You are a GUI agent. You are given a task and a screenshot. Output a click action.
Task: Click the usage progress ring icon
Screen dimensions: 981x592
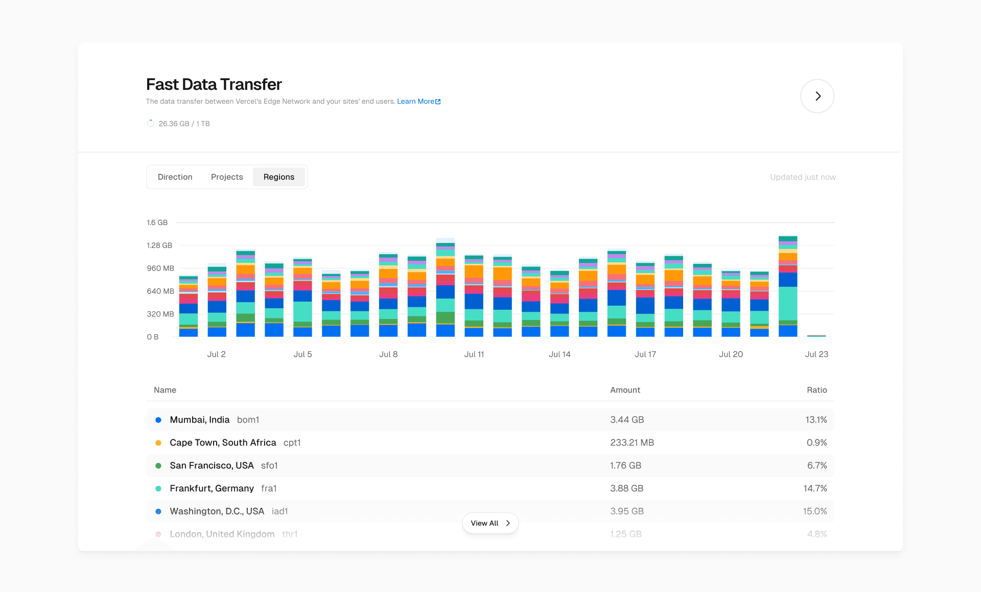[x=151, y=124]
